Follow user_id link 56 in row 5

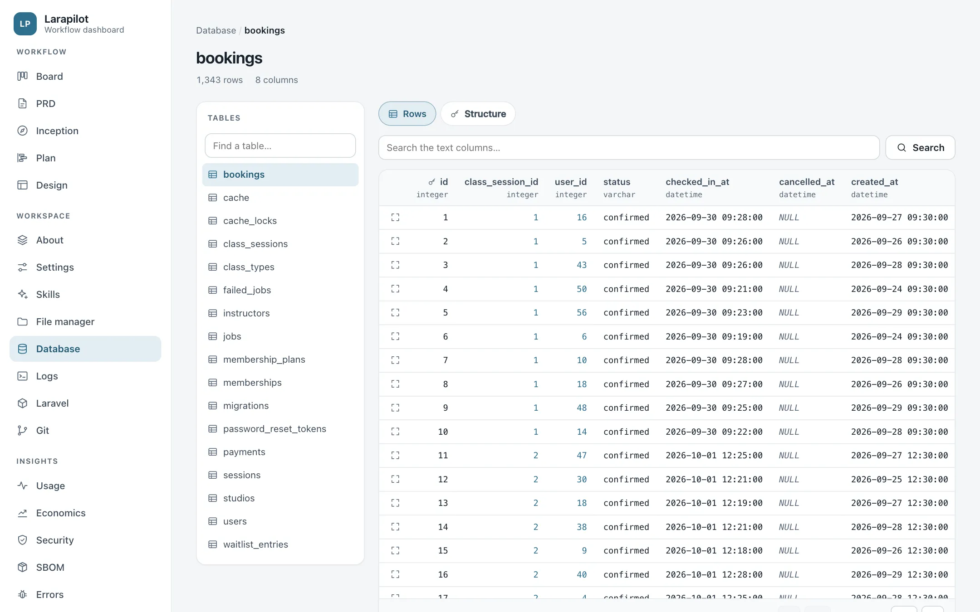coord(582,313)
